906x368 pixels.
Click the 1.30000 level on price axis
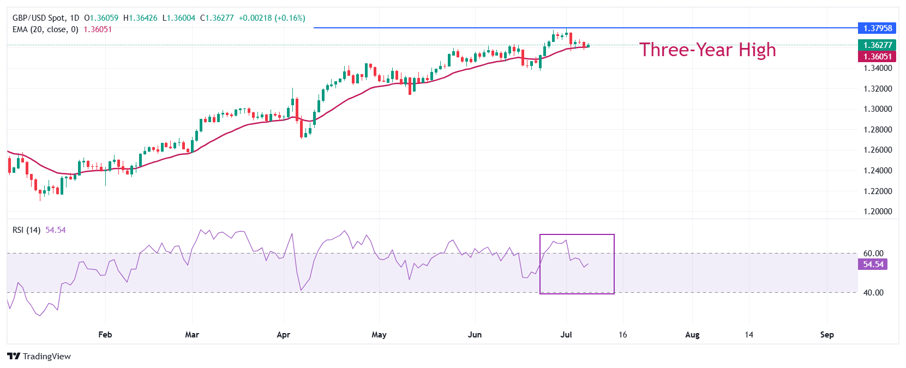coord(878,109)
